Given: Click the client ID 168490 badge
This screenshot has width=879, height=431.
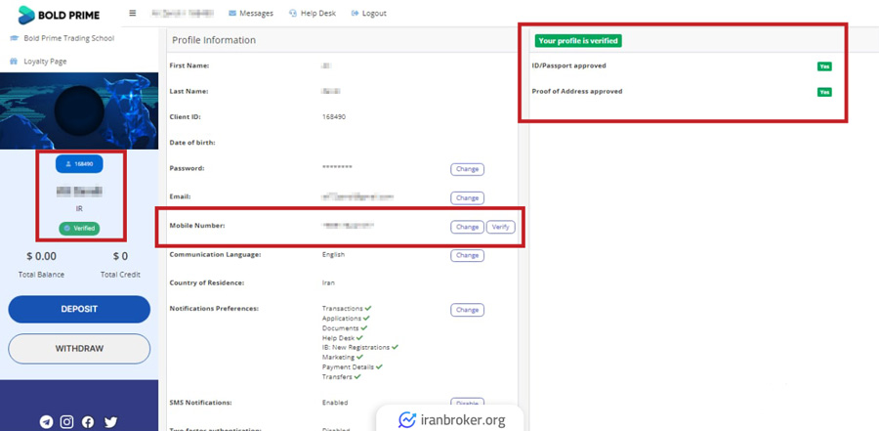Looking at the screenshot, I should [x=79, y=164].
